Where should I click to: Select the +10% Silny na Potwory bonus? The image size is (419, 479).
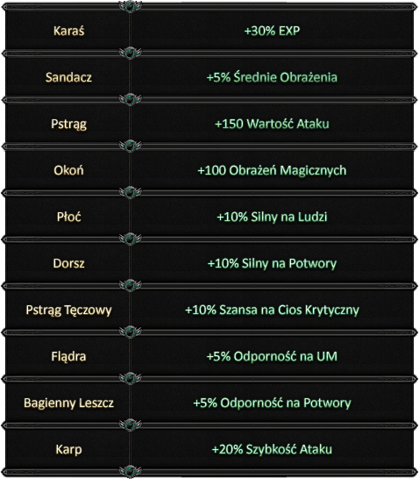coord(272,263)
